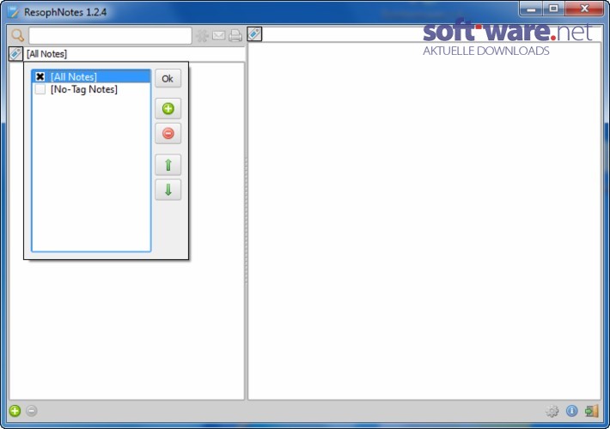The height and width of the screenshot is (429, 610).
Task: Click the magnifier search icon
Action: [17, 35]
